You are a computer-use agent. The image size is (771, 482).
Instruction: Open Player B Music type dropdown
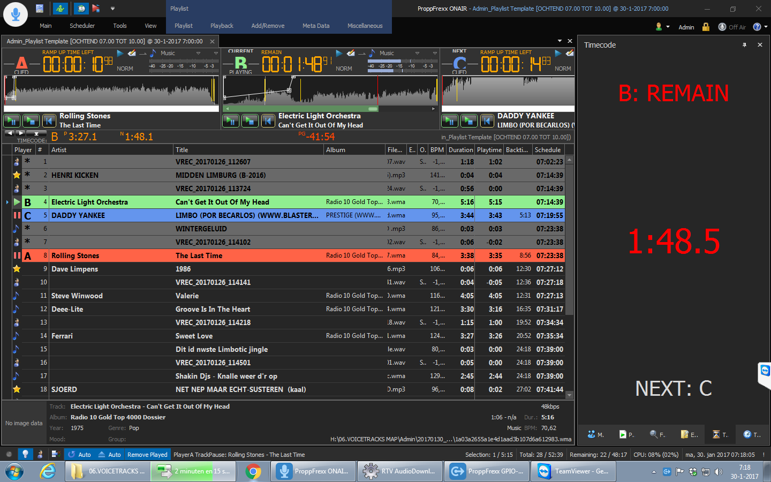coord(417,53)
